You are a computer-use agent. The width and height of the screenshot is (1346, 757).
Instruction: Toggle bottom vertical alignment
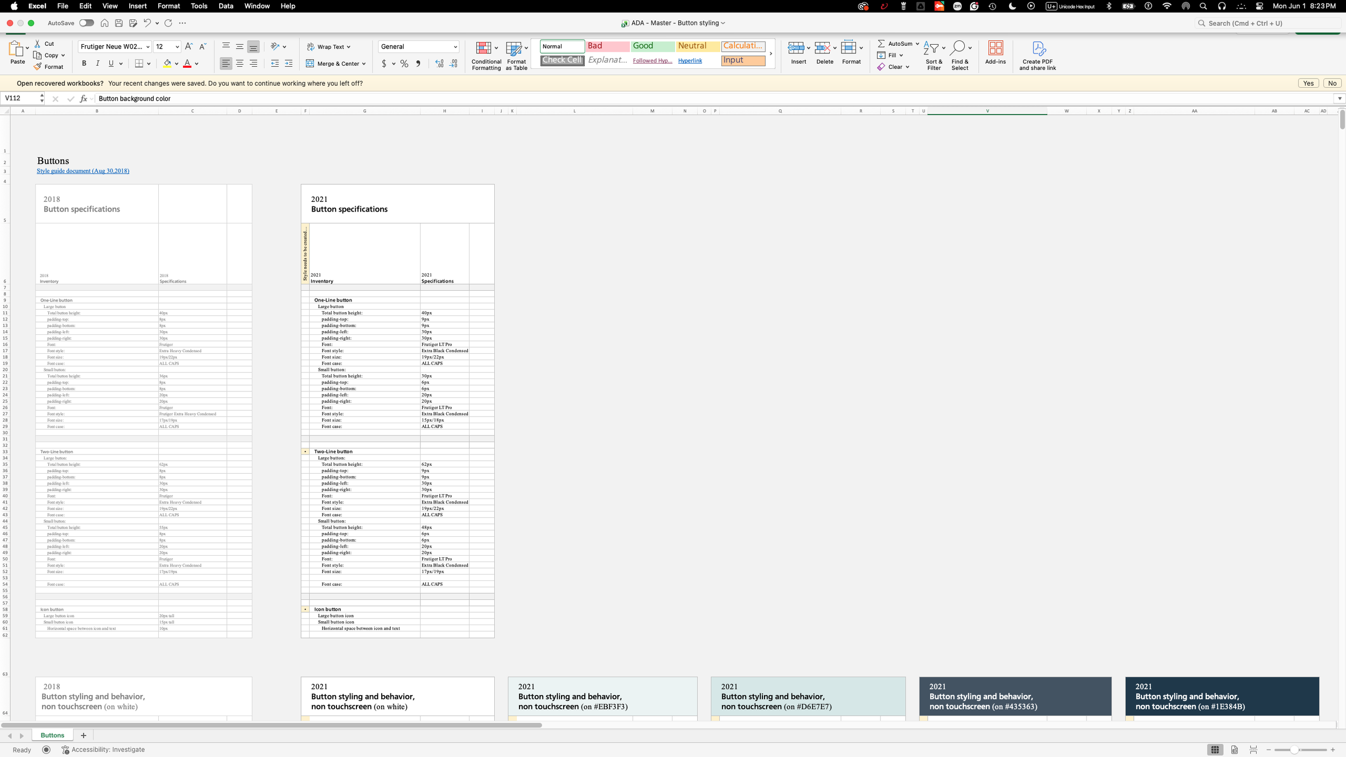254,47
